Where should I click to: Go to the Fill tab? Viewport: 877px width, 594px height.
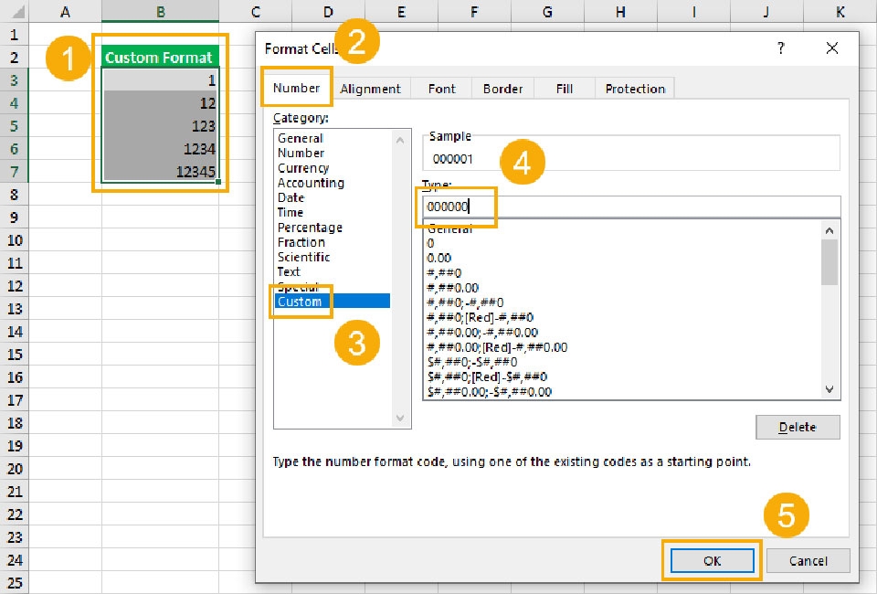point(565,89)
